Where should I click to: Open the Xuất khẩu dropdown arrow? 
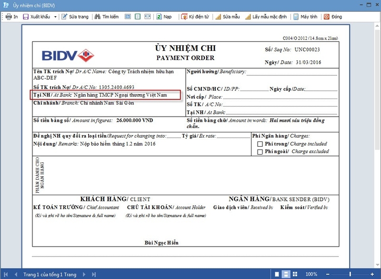click(55, 17)
